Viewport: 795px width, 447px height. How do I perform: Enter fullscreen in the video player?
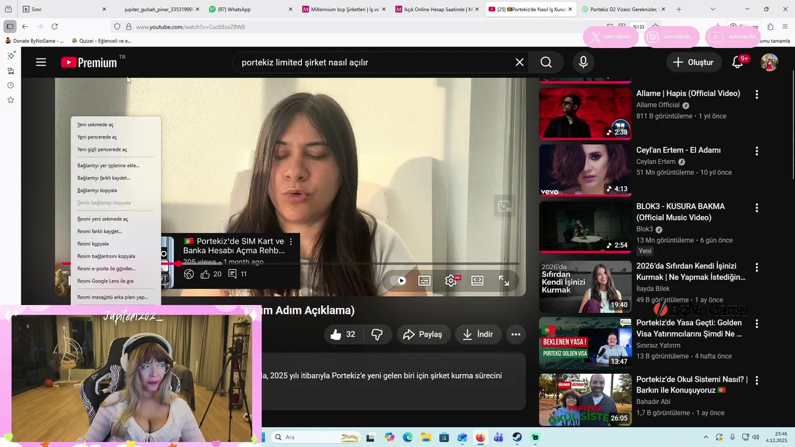504,281
